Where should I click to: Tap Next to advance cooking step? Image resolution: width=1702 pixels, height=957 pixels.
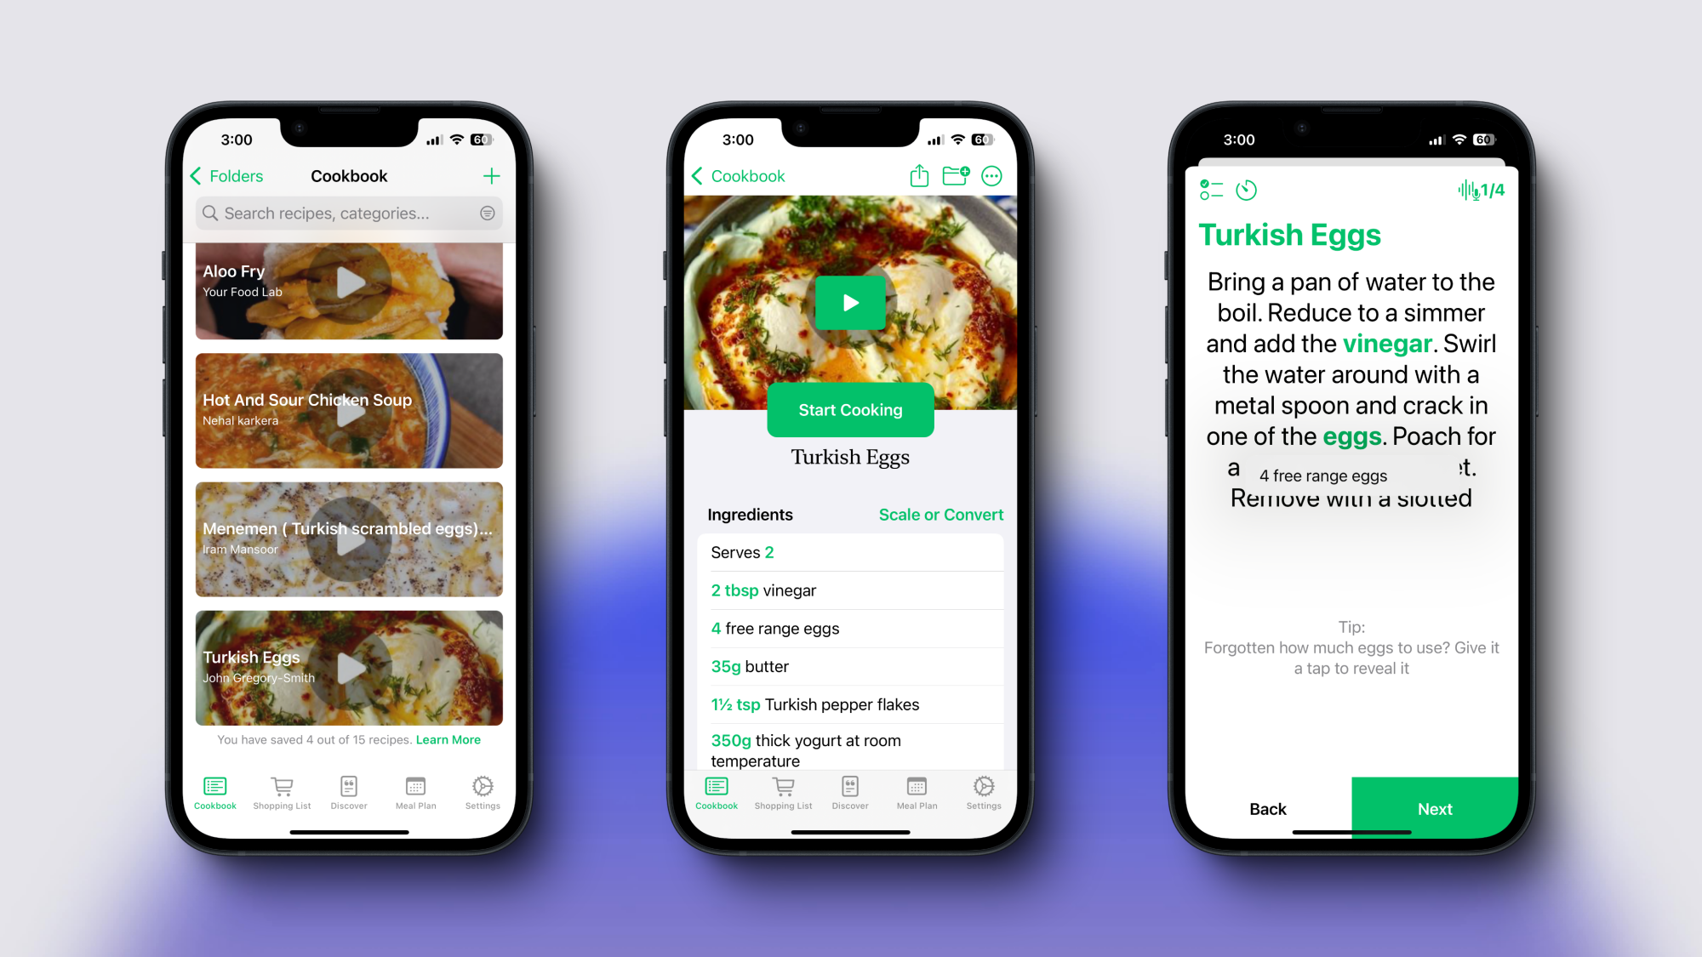(x=1434, y=809)
